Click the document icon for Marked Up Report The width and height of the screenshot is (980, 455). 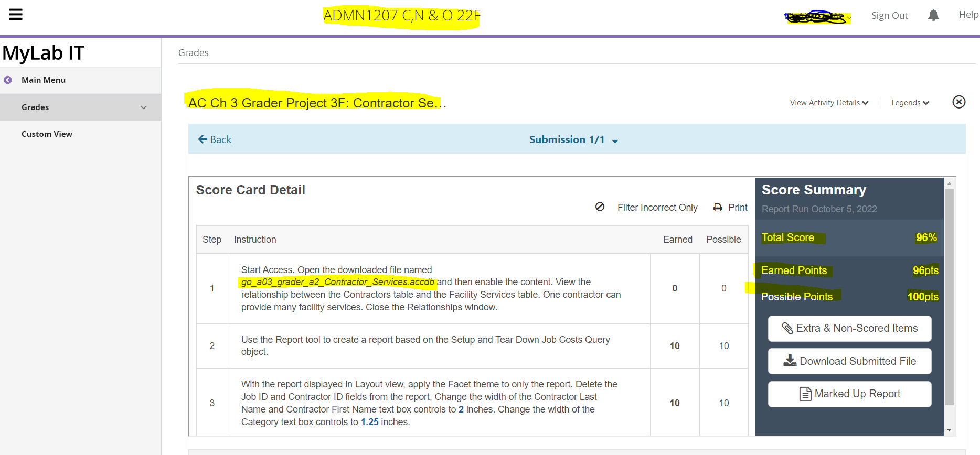[x=805, y=394]
